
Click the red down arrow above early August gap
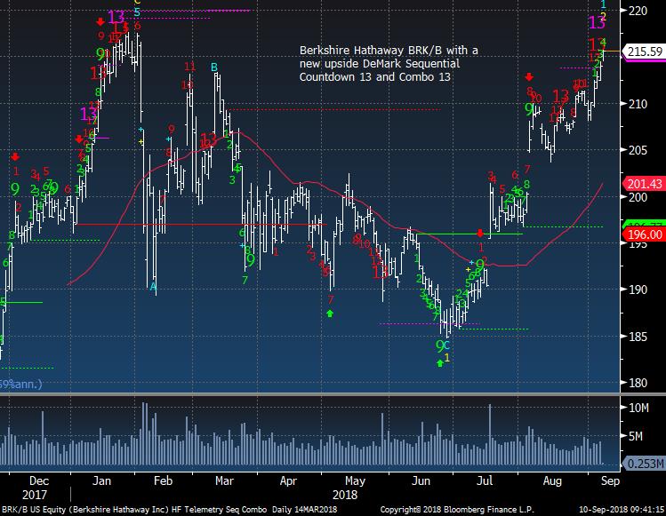[x=529, y=76]
